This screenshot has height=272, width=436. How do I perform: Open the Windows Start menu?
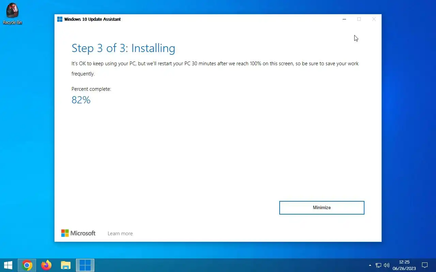8,265
